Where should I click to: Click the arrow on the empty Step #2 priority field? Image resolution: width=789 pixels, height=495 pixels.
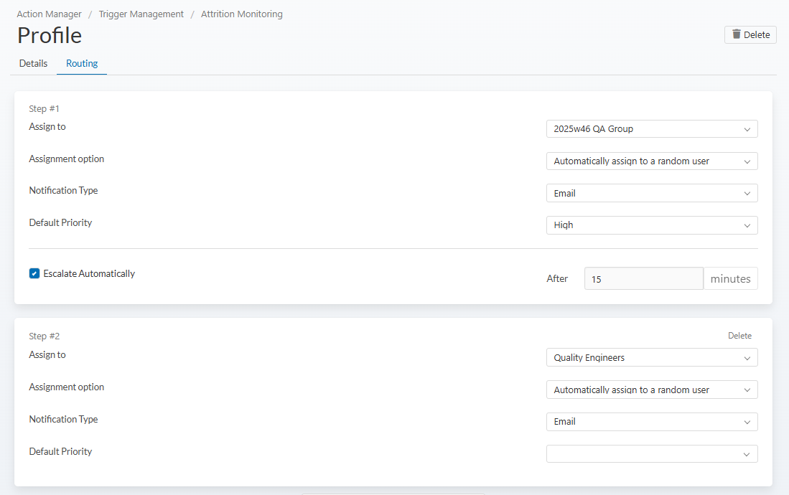coord(747,454)
